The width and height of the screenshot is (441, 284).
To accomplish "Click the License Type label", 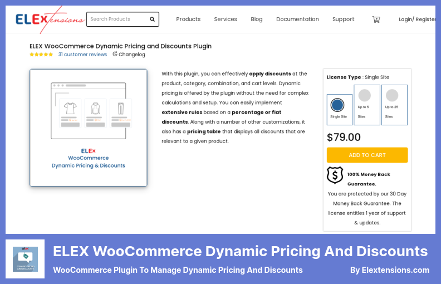I will point(344,77).
